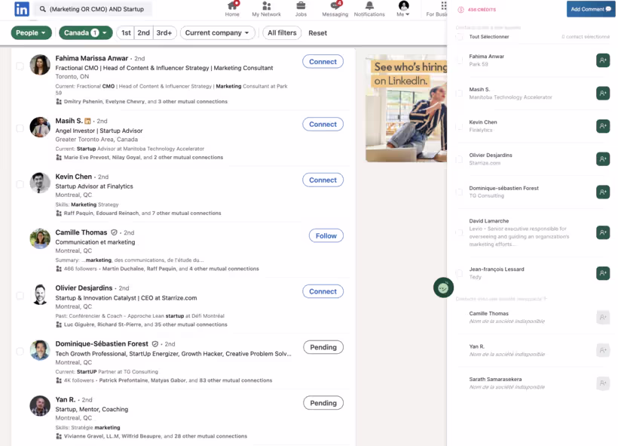
Task: Tick the Tout Sélectionner checkbox
Action: tap(459, 37)
